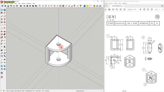Select the Follow Me tool

pyautogui.click(x=5, y=34)
